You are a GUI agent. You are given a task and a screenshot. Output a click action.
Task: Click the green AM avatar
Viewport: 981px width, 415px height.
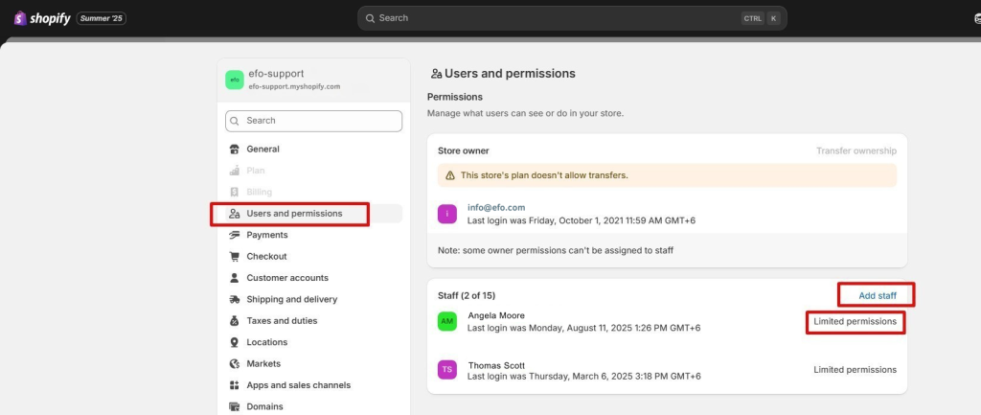click(447, 321)
